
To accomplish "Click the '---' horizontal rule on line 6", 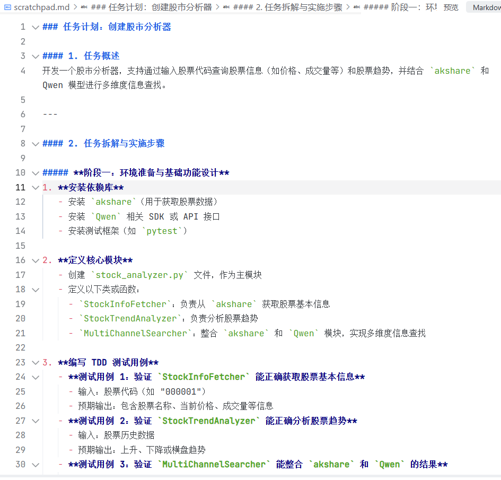I will (x=50, y=115).
